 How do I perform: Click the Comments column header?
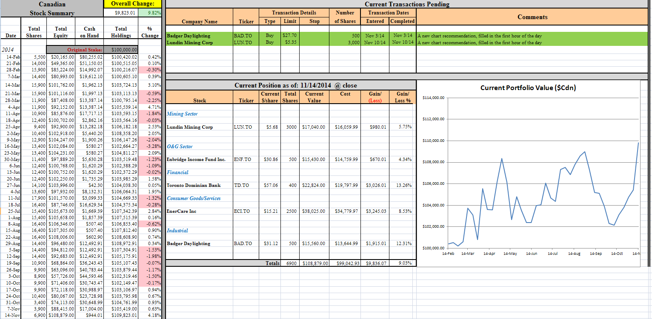[x=532, y=17]
